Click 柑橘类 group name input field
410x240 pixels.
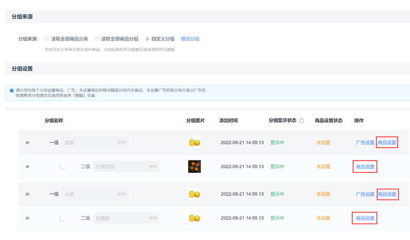click(x=127, y=218)
